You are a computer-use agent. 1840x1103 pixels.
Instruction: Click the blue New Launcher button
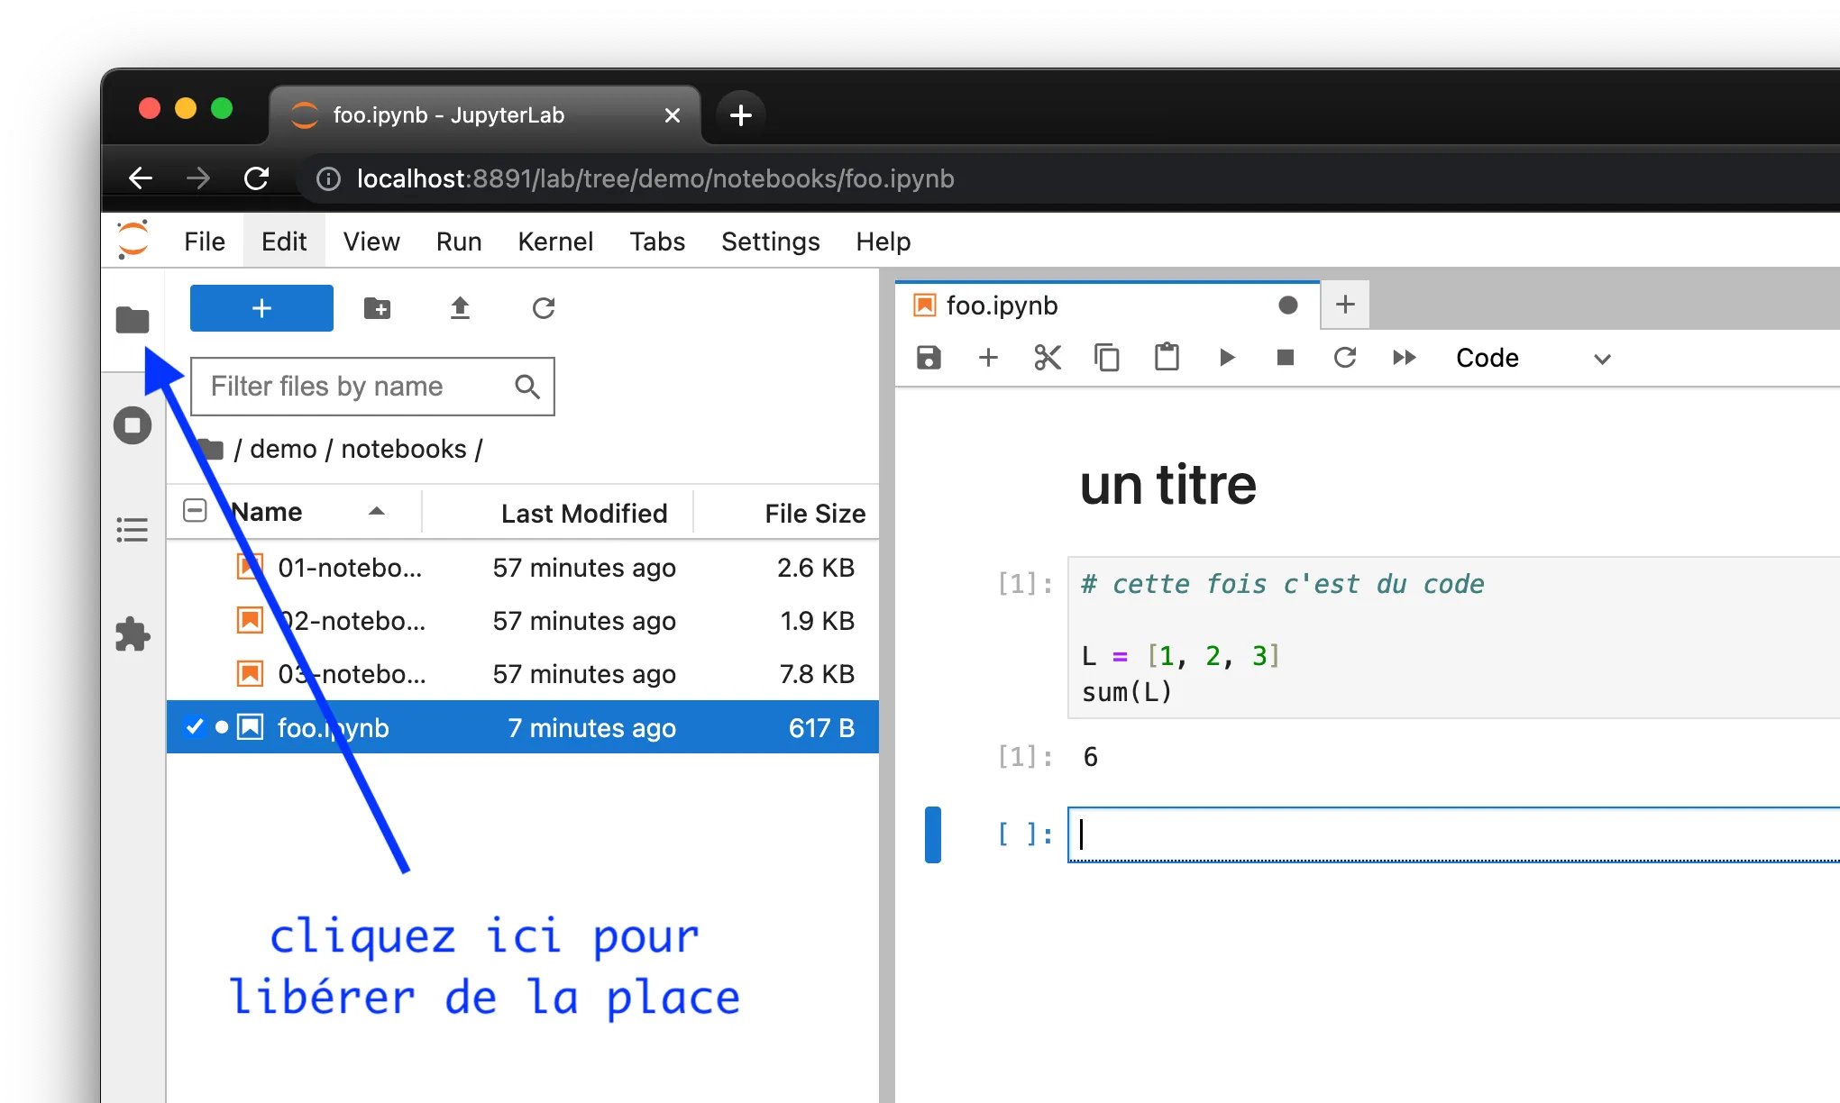(261, 308)
